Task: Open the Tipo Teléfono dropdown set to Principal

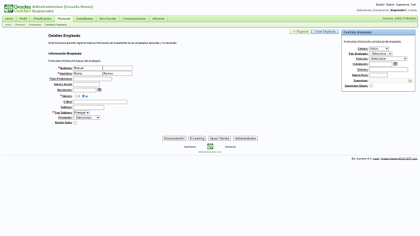Action: pos(81,113)
